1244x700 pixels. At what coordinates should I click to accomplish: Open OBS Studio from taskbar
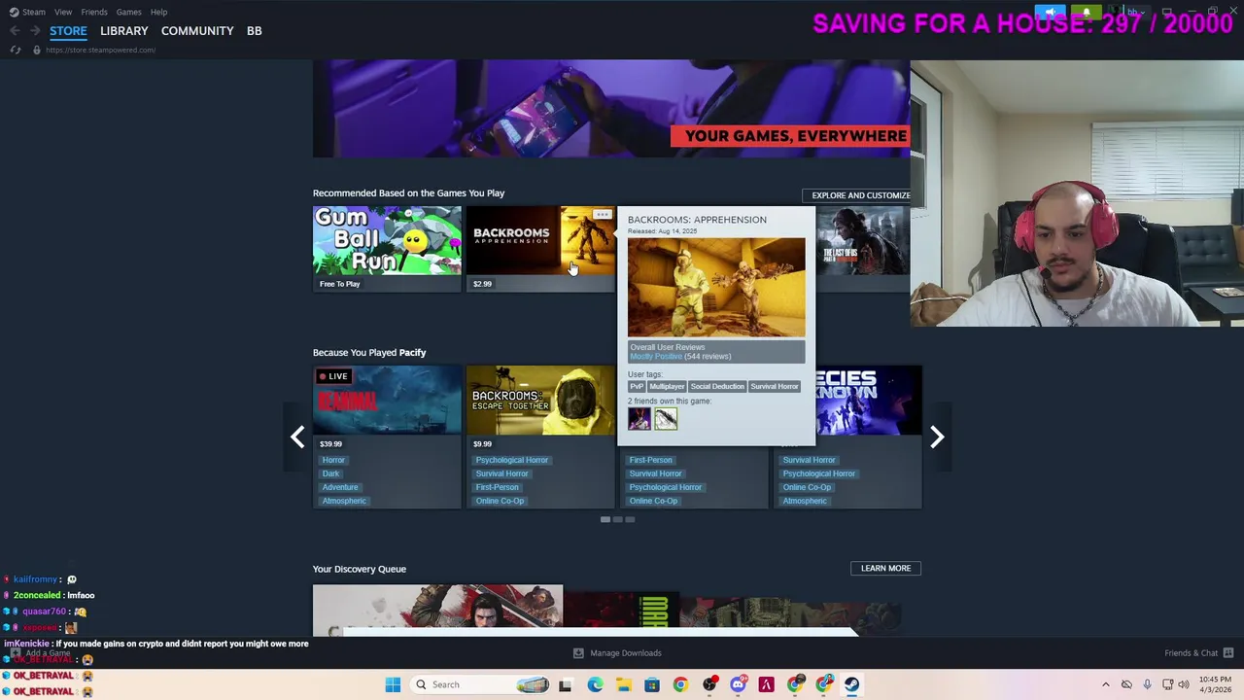click(709, 684)
